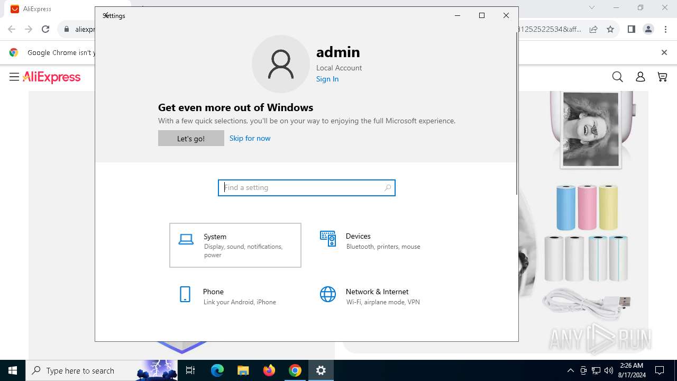This screenshot has width=677, height=381.
Task: Open Chrome tab search dropdown arrow
Action: point(592,7)
